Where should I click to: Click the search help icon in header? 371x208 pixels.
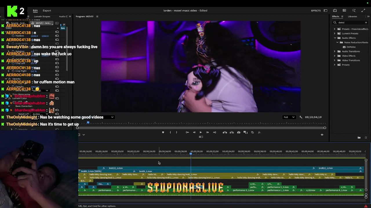pyautogui.click(x=354, y=10)
